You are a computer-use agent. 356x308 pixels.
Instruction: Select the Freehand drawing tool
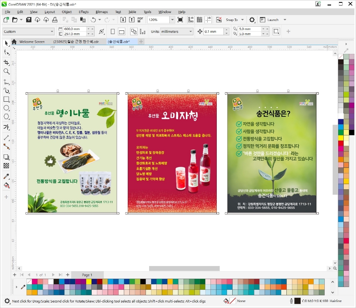coord(6,82)
